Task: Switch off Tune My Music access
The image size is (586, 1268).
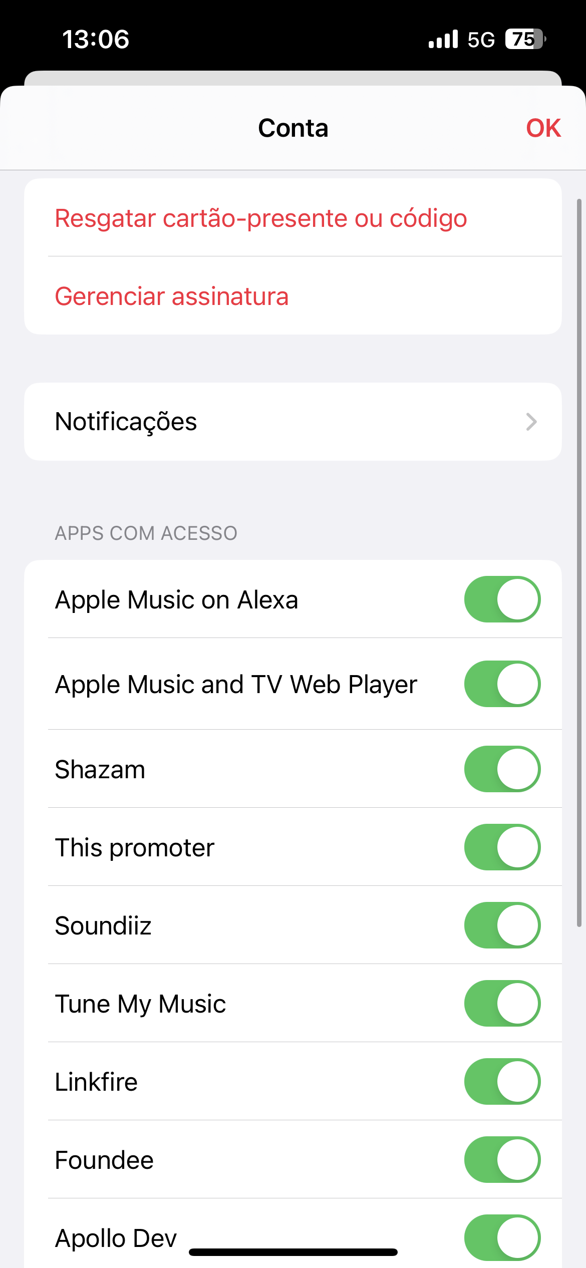Action: tap(502, 1004)
